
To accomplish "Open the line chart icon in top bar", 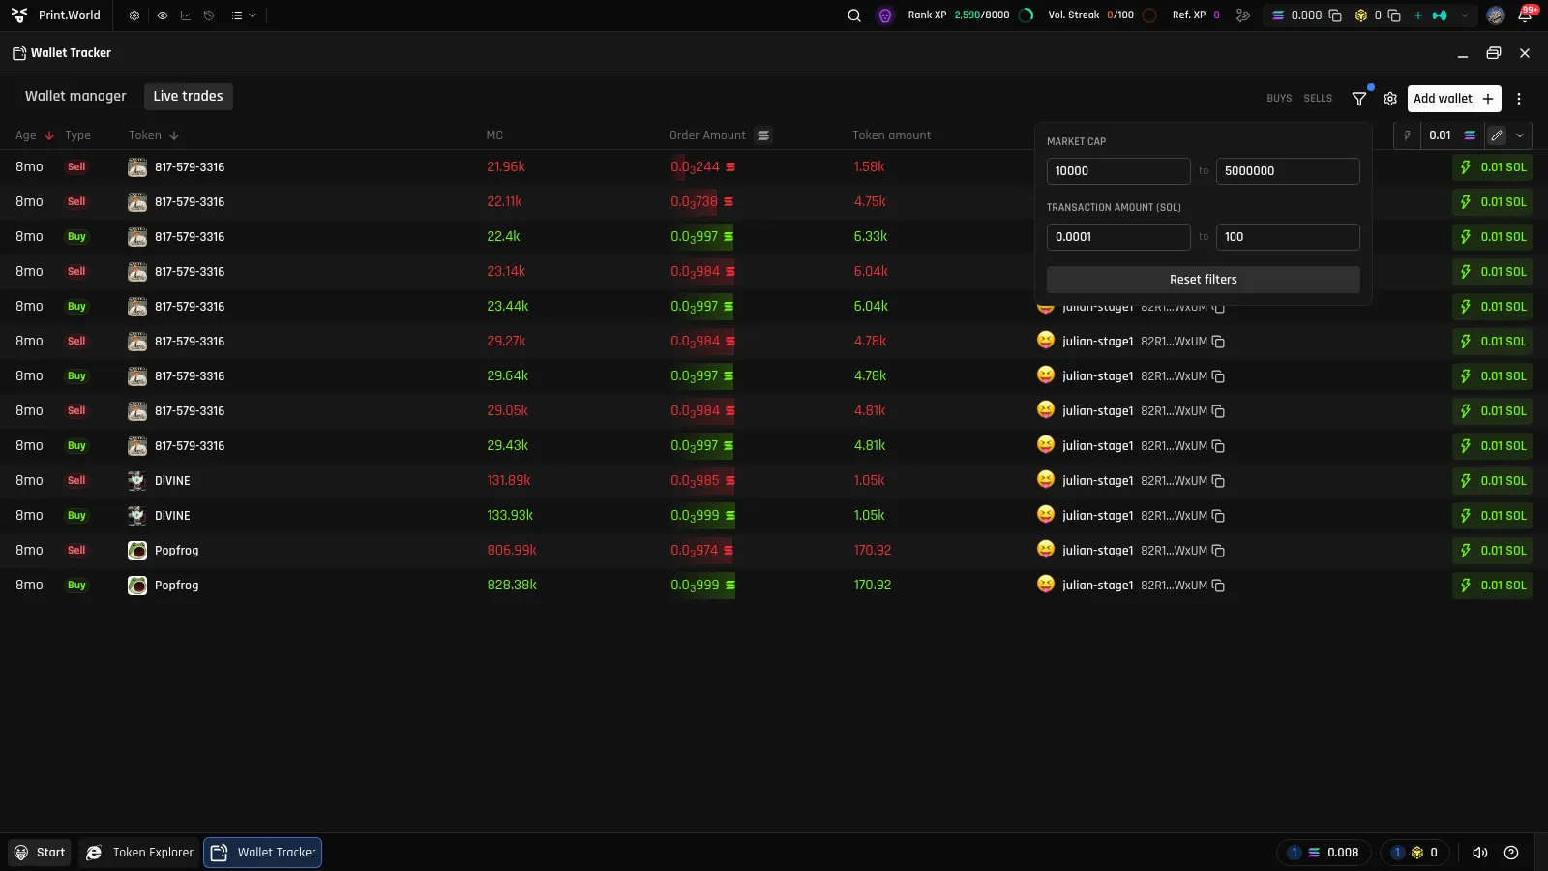I will pyautogui.click(x=186, y=15).
